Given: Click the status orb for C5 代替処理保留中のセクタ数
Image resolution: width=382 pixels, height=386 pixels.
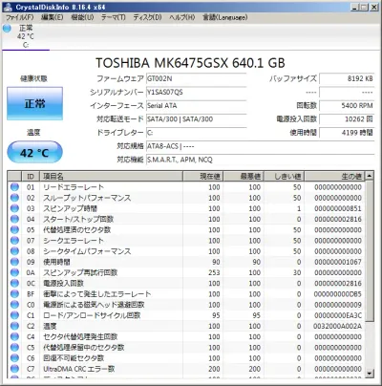Looking at the screenshot, I should tap(14, 347).
